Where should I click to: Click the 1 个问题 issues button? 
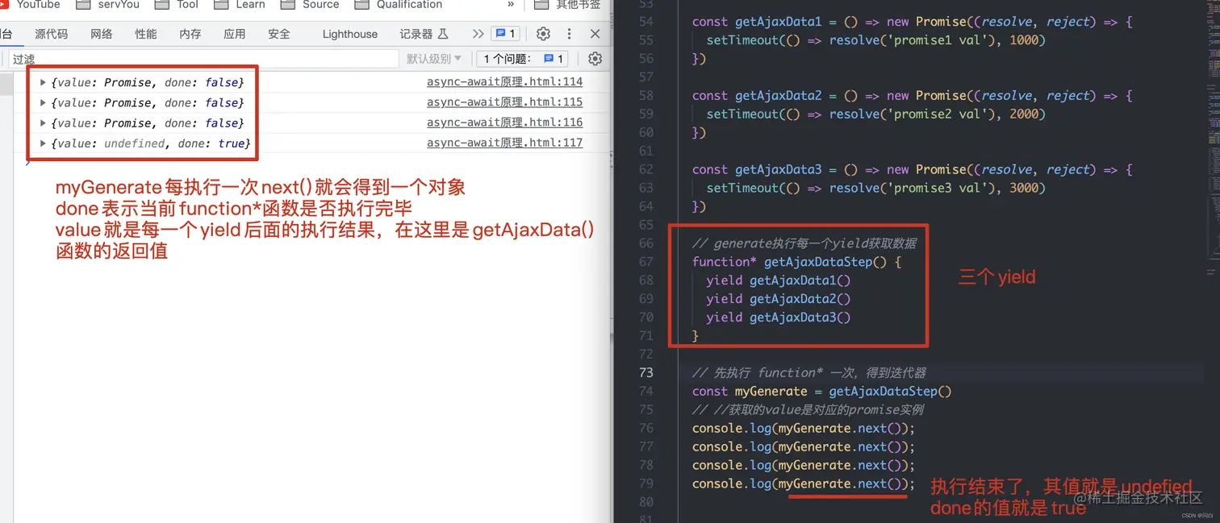[524, 59]
